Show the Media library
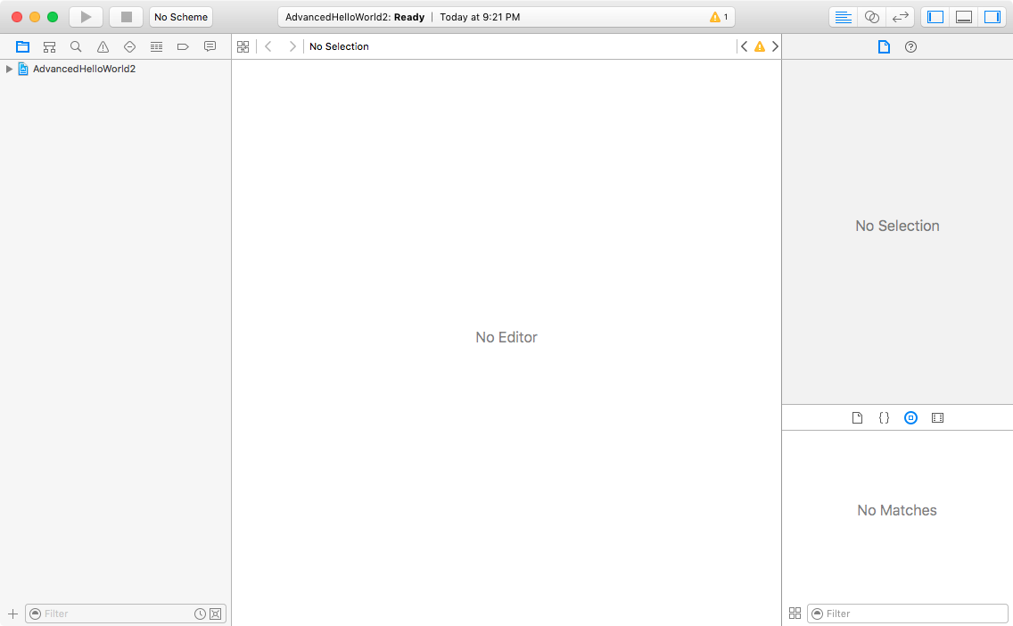 [937, 418]
